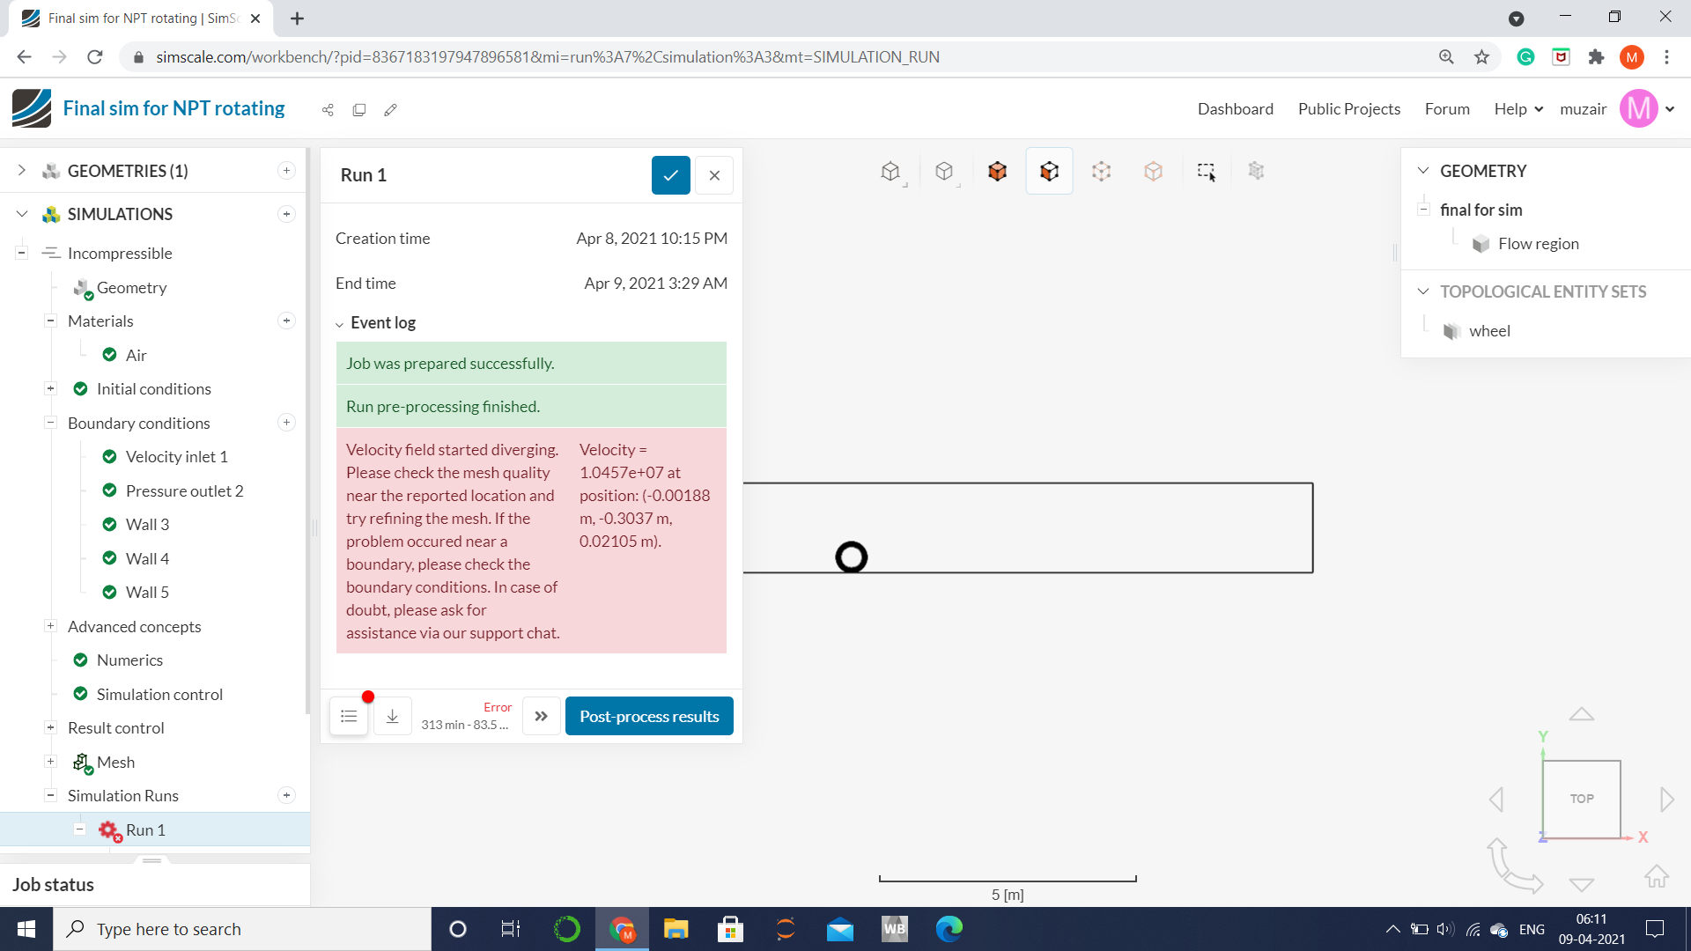Select the solid orange cube view mode
The height and width of the screenshot is (951, 1691).
tap(997, 171)
